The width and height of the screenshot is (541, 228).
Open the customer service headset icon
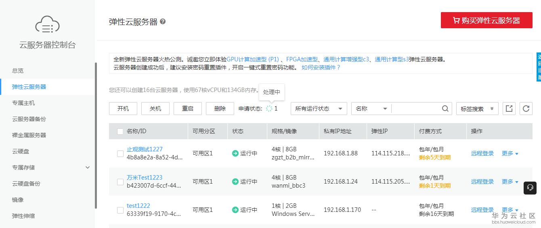[x=530, y=188]
